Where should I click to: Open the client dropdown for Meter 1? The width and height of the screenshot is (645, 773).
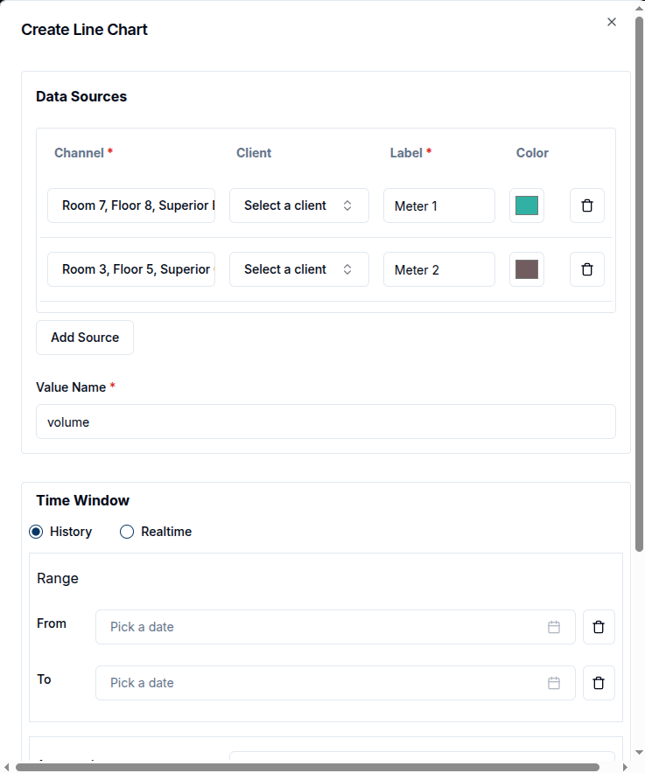tap(298, 205)
